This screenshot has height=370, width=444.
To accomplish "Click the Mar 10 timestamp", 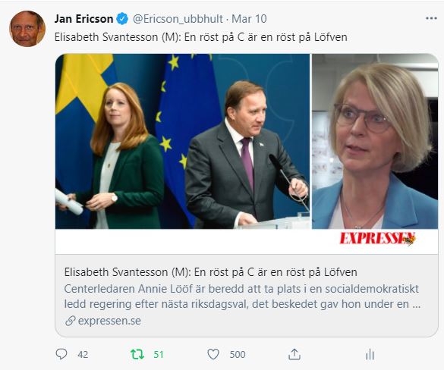I will [249, 19].
